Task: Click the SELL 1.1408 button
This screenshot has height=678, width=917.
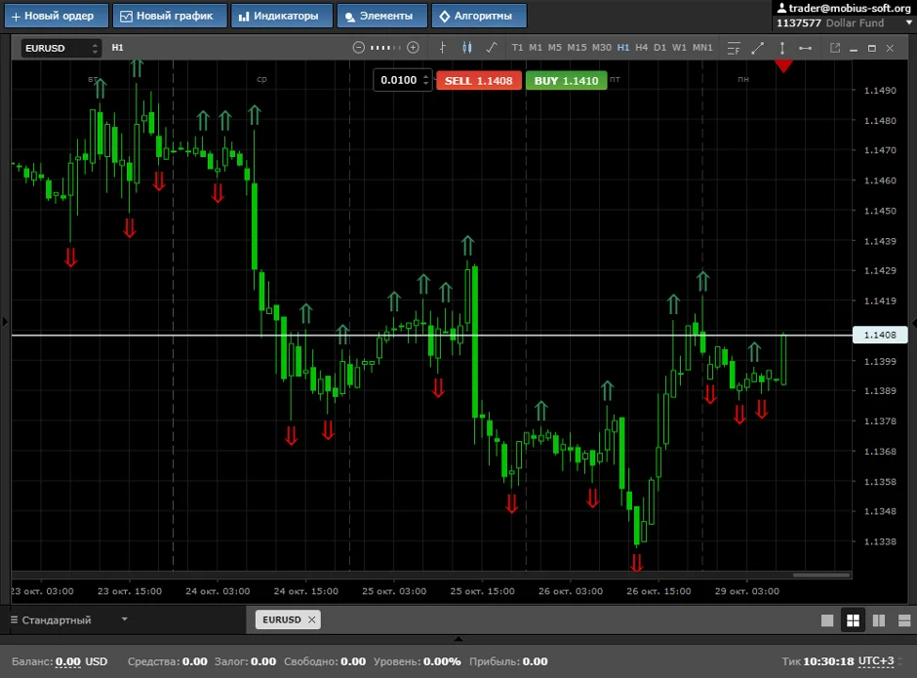Action: point(478,81)
